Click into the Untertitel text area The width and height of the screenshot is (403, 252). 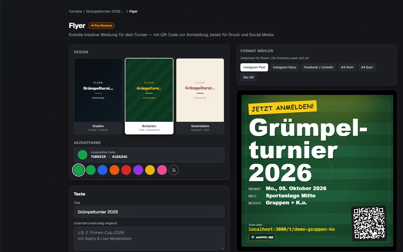pyautogui.click(x=149, y=238)
